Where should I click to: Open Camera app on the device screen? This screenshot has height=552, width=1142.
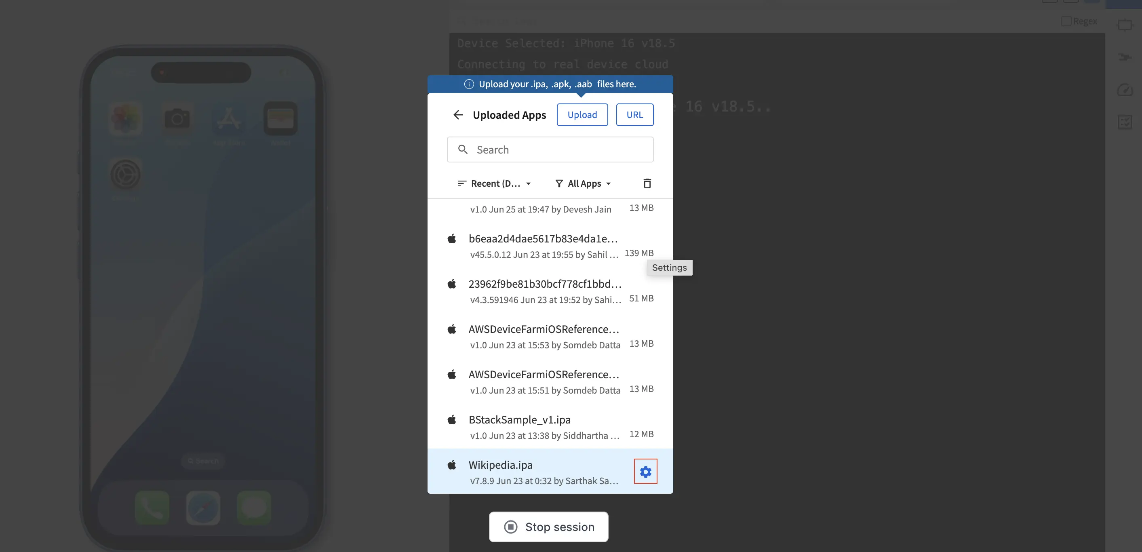point(177,119)
